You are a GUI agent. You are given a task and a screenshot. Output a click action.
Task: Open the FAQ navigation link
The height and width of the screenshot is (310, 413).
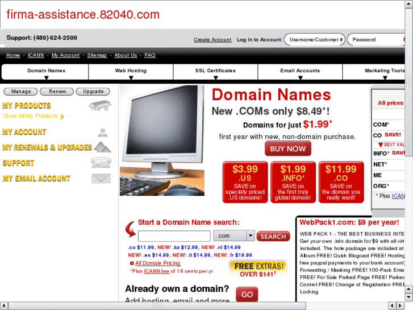(150, 55)
